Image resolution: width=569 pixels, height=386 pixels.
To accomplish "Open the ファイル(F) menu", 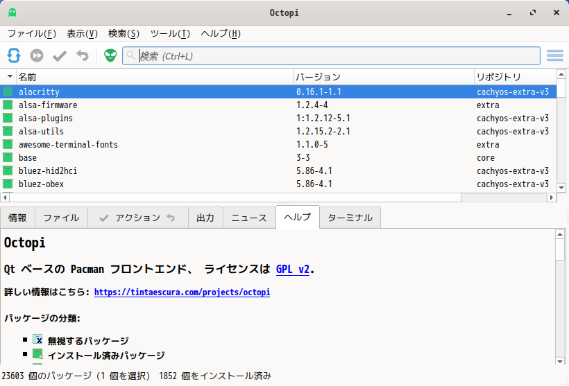I will click(x=32, y=34).
